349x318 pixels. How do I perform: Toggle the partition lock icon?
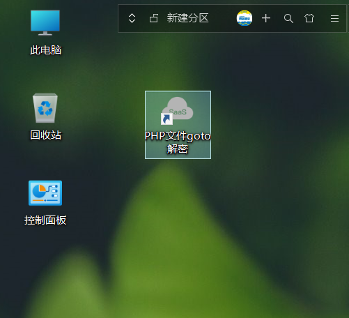(154, 18)
